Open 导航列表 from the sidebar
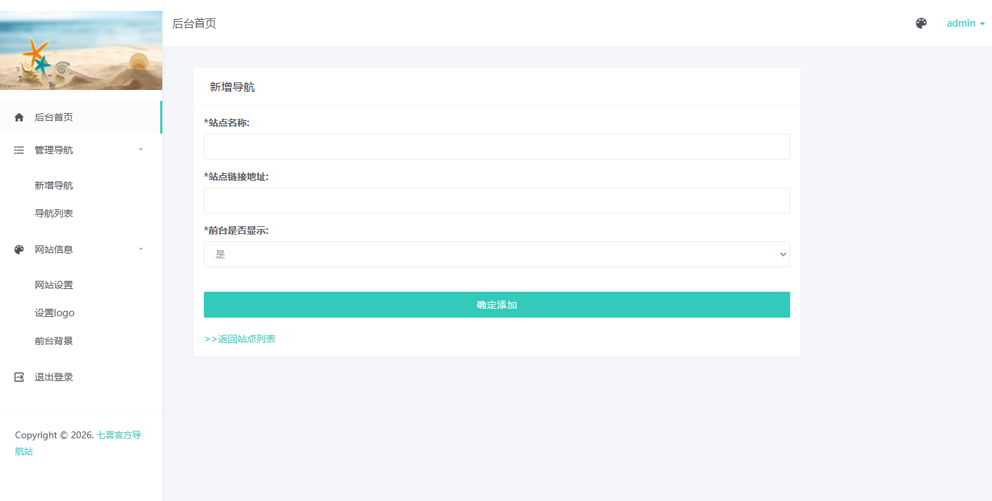Viewport: 992px width, 501px height. pos(54,213)
